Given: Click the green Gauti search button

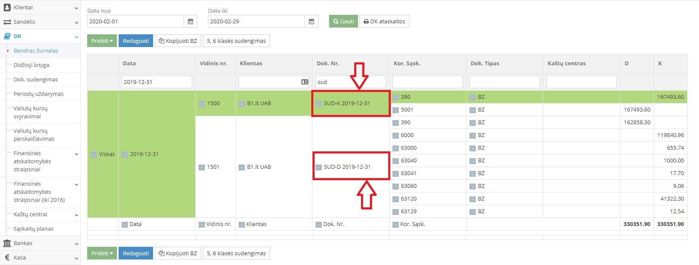Looking at the screenshot, I should point(343,22).
